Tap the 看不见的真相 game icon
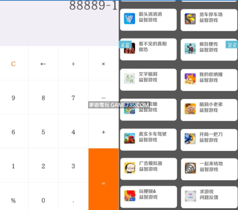This screenshot has height=210, width=238. (129, 48)
